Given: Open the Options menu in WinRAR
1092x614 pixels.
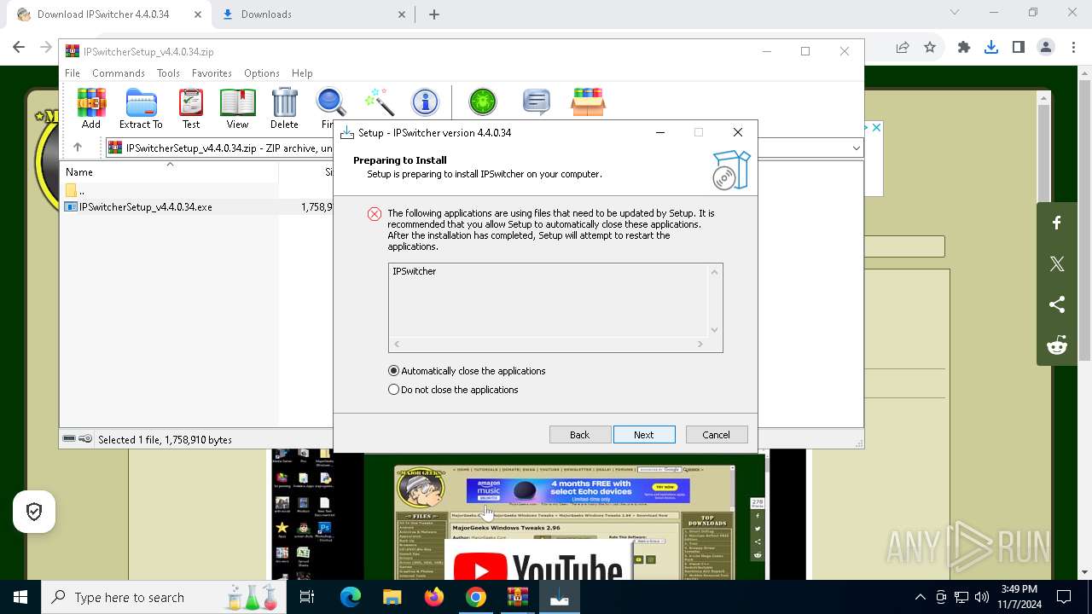Looking at the screenshot, I should click(261, 73).
